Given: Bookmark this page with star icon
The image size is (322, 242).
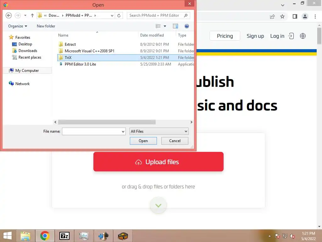Looking at the screenshot, I should pyautogui.click(x=282, y=16).
